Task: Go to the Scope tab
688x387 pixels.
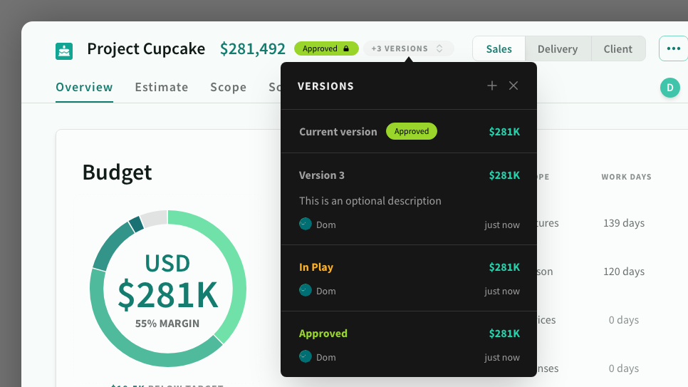Action: pyautogui.click(x=228, y=87)
